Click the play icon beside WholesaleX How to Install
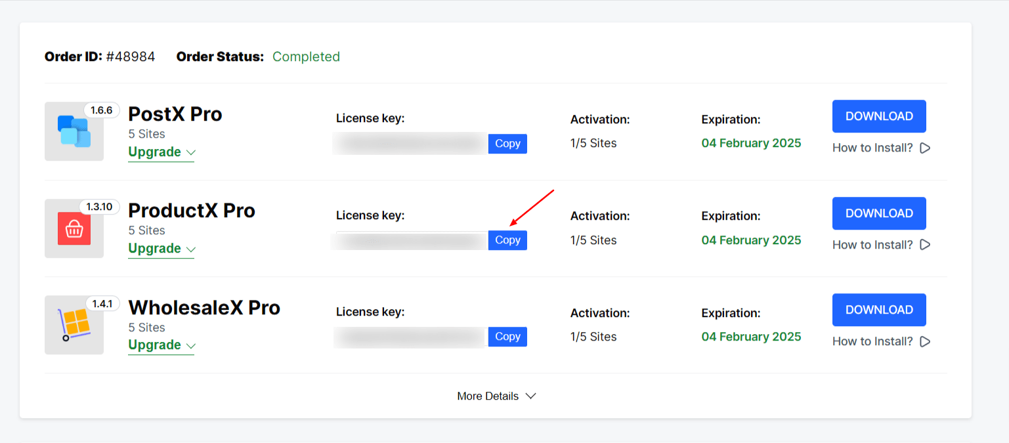 click(926, 341)
